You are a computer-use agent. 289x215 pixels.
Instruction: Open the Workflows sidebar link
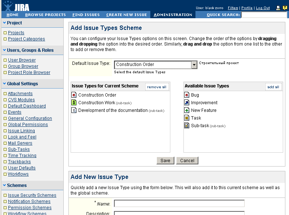pyautogui.click(x=18, y=174)
